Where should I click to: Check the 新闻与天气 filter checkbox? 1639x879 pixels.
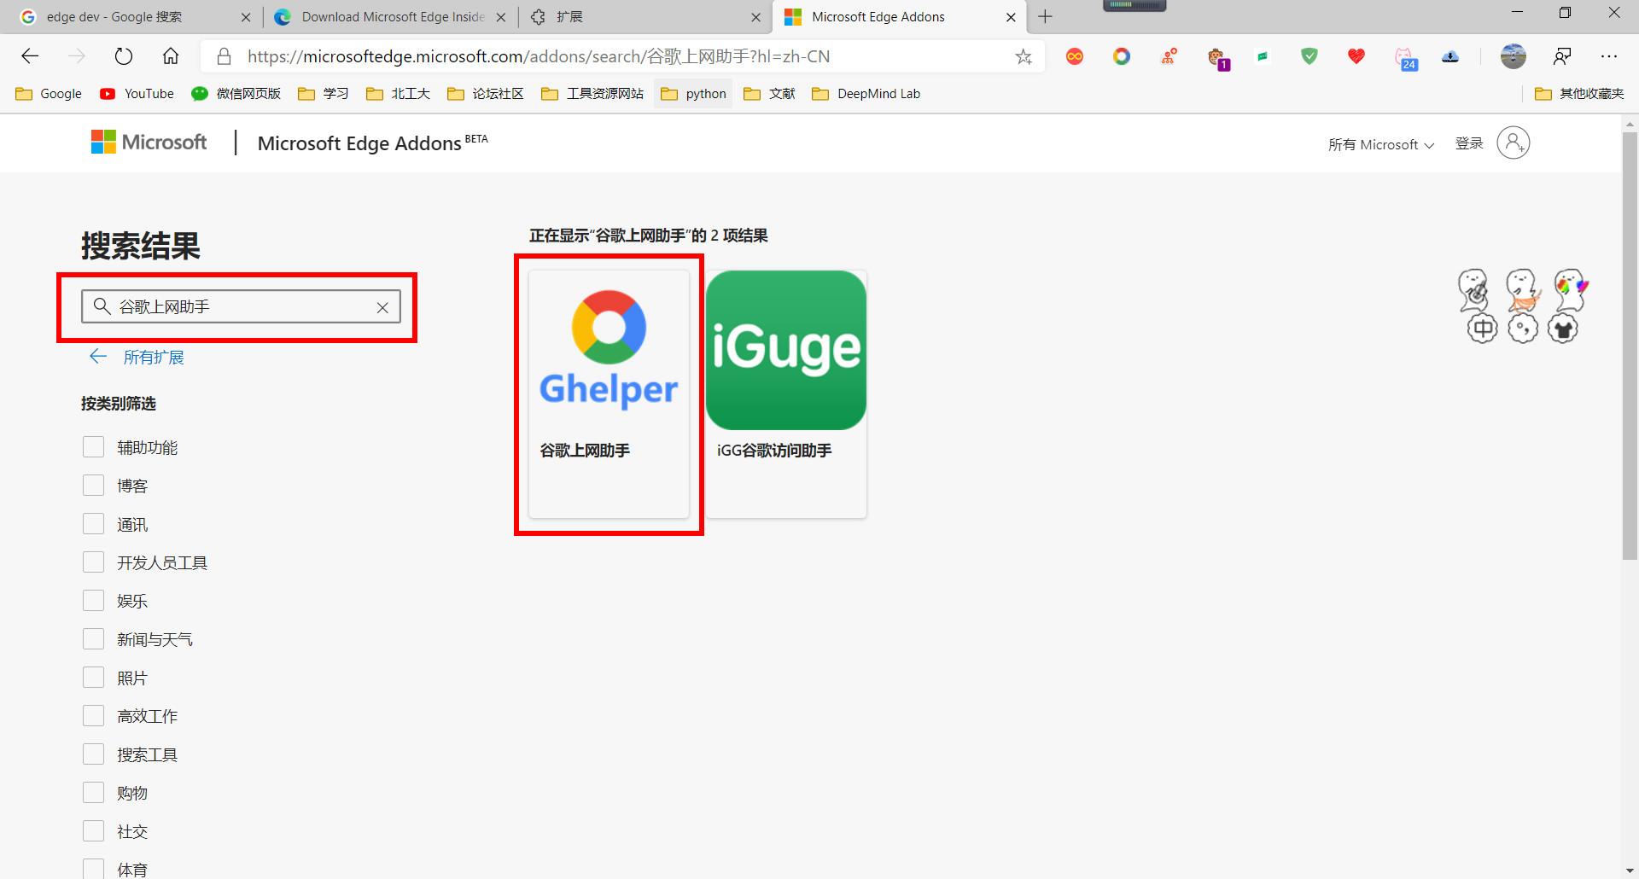[93, 638]
